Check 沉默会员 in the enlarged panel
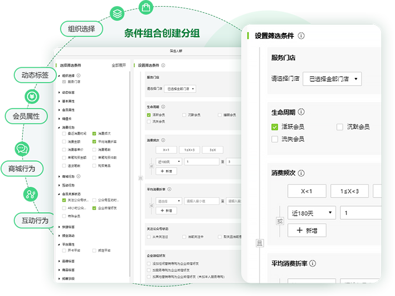The width and height of the screenshot is (395, 296). [x=340, y=126]
